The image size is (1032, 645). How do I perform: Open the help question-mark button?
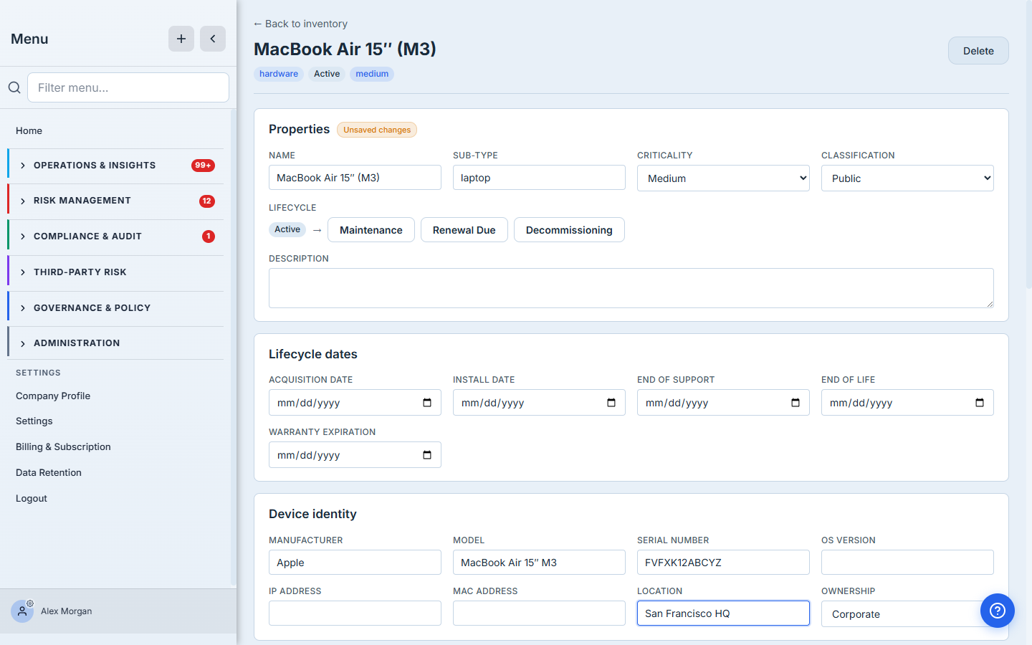tap(998, 611)
